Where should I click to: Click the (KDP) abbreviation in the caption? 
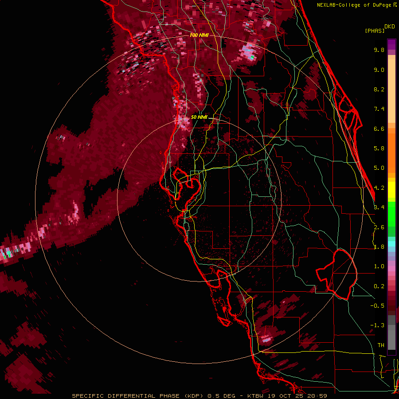193,396
